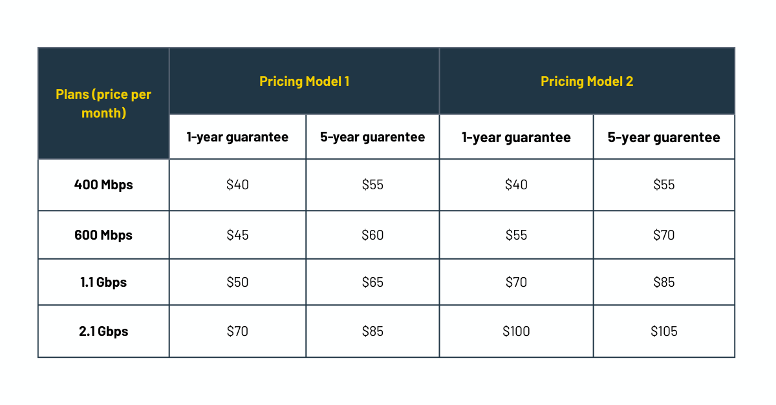Click 400 Mbps Model 2 one-year $40 price

(516, 185)
